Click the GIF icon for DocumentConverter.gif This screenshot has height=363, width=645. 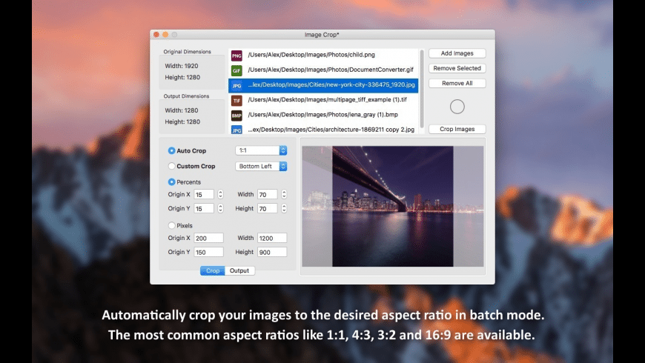[x=236, y=70]
